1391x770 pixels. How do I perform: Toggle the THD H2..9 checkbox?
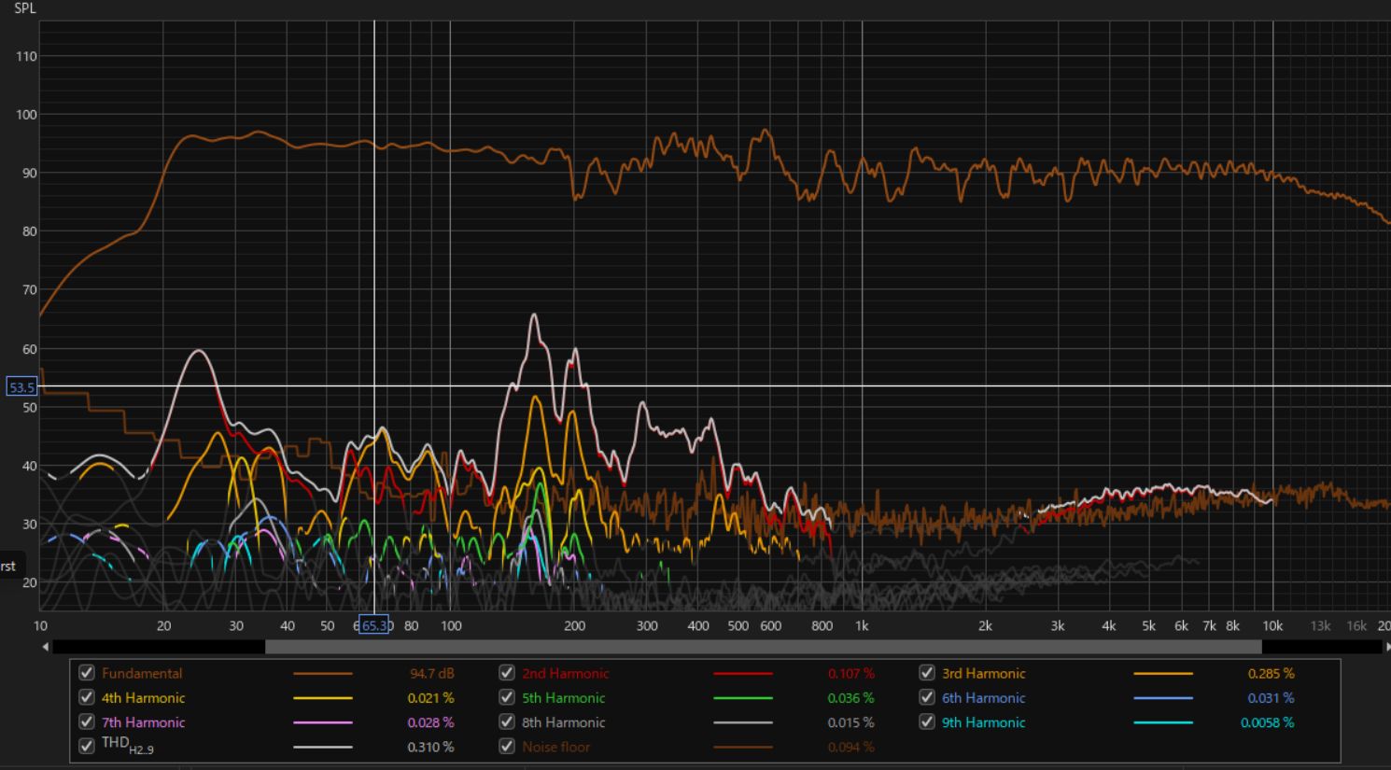pyautogui.click(x=87, y=746)
